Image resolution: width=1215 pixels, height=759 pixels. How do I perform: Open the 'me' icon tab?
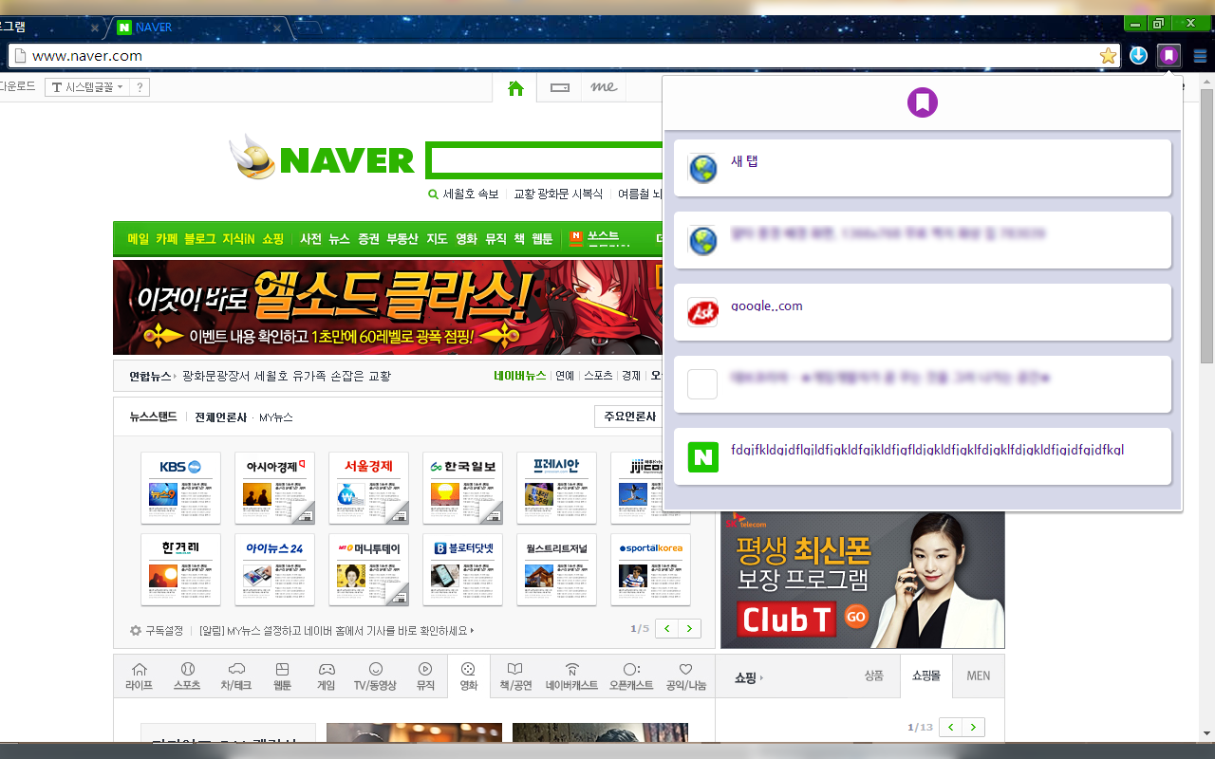pos(604,88)
